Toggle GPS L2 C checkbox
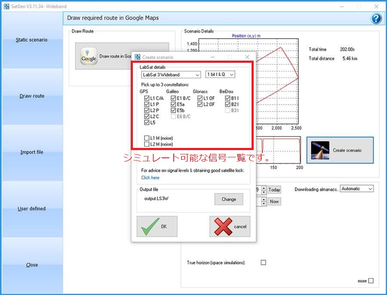This screenshot has height=295, width=387. pos(147,116)
